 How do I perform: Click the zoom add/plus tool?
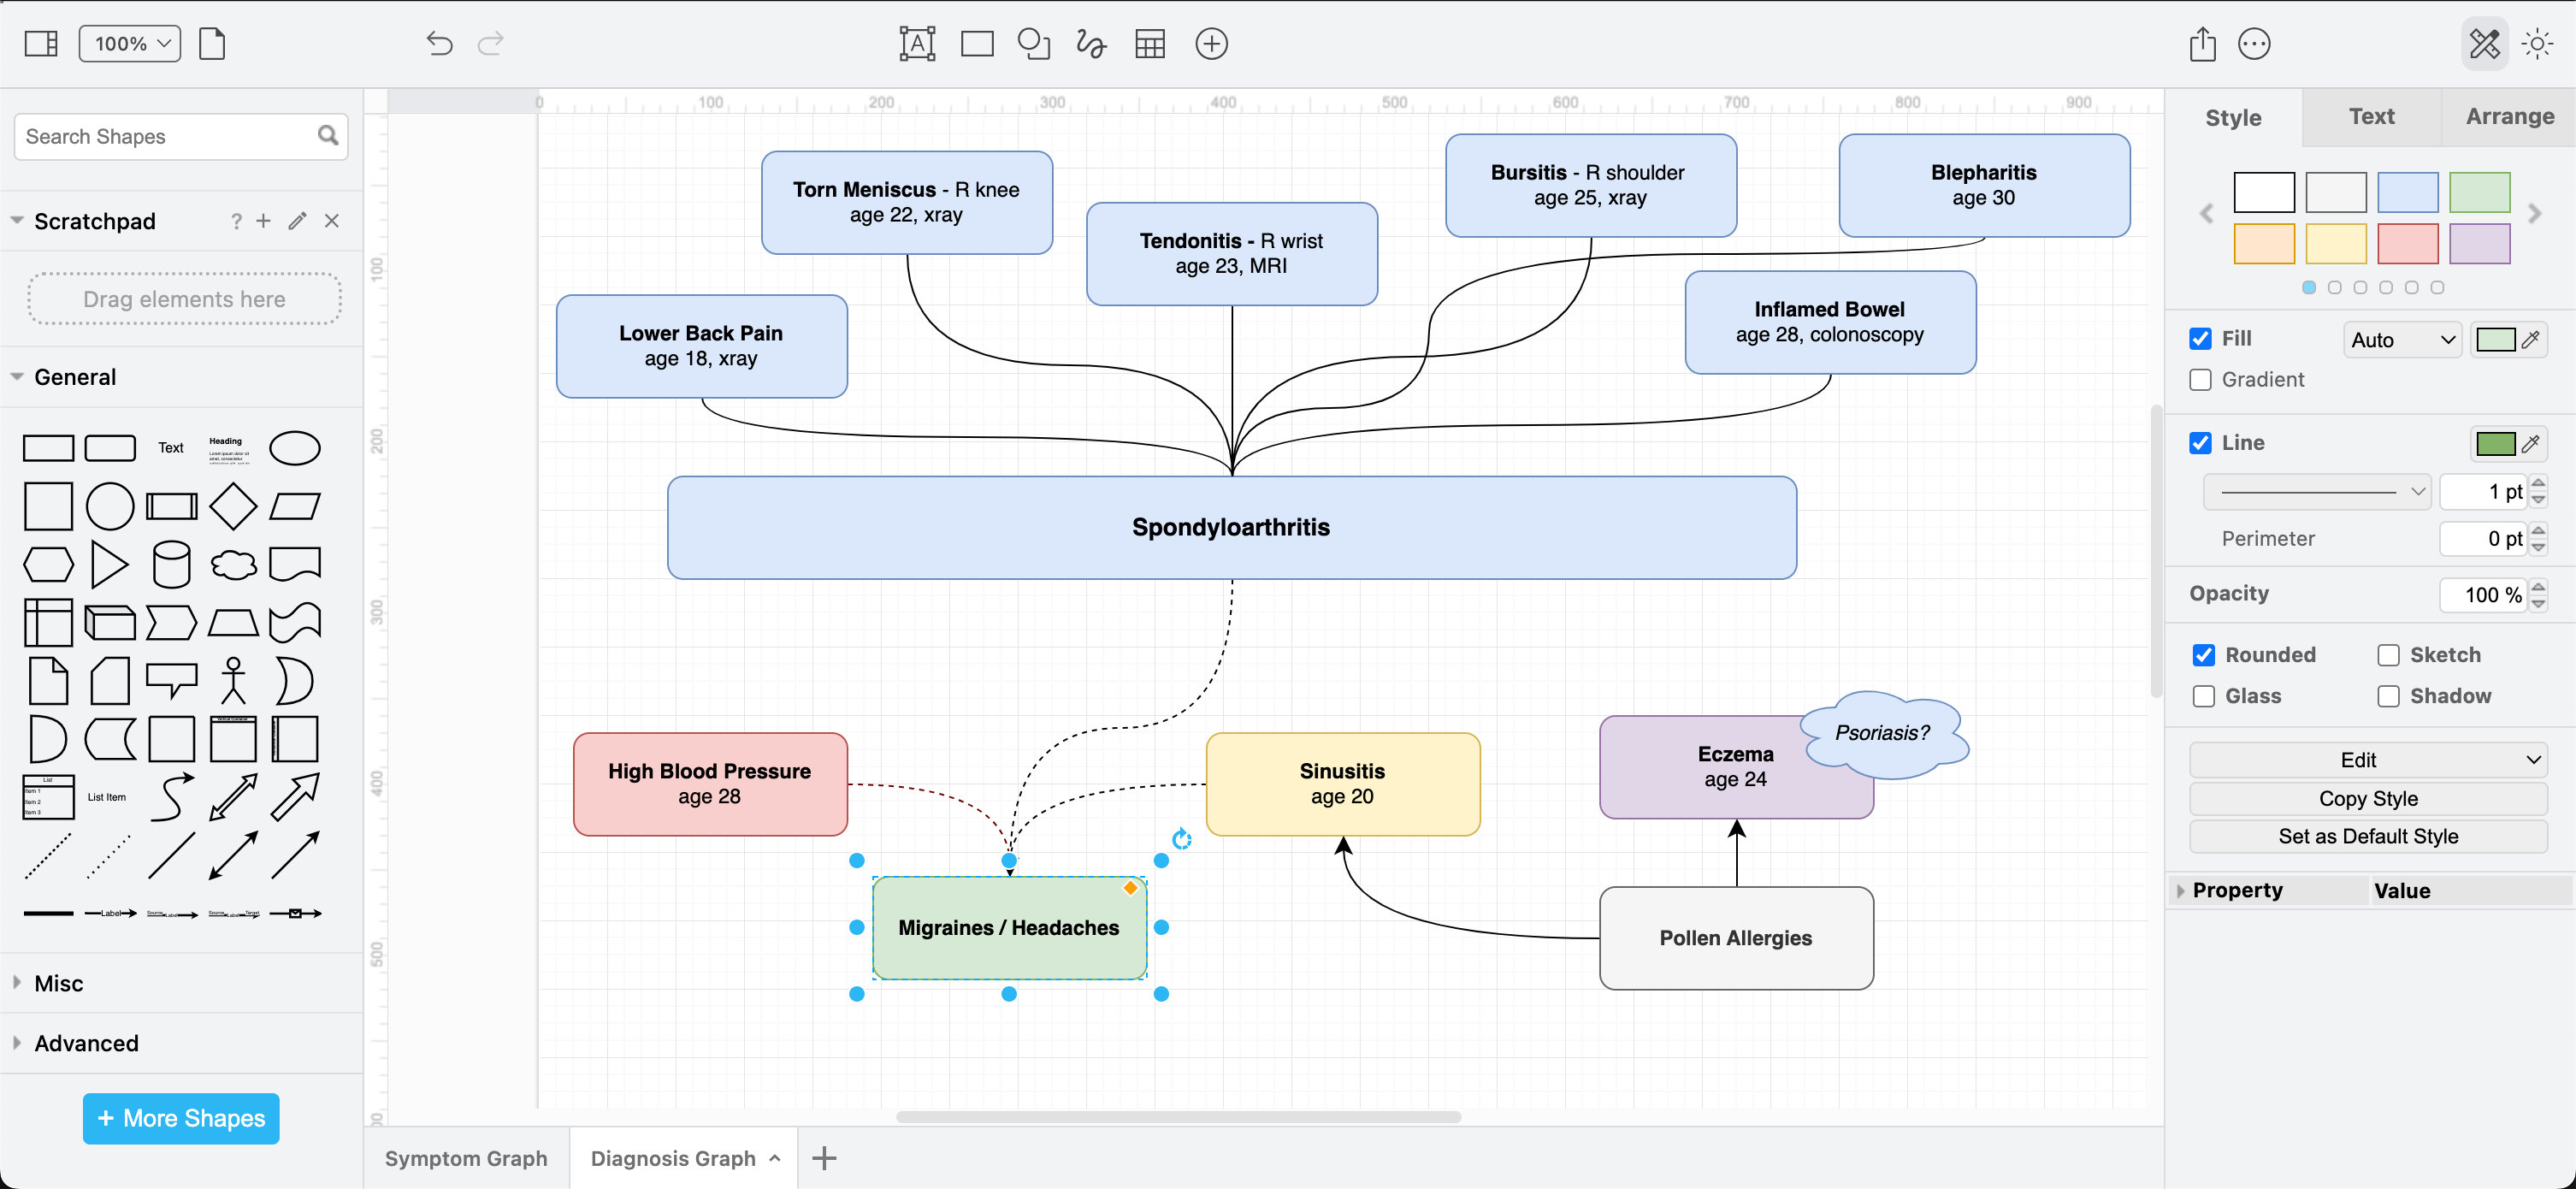click(1214, 43)
